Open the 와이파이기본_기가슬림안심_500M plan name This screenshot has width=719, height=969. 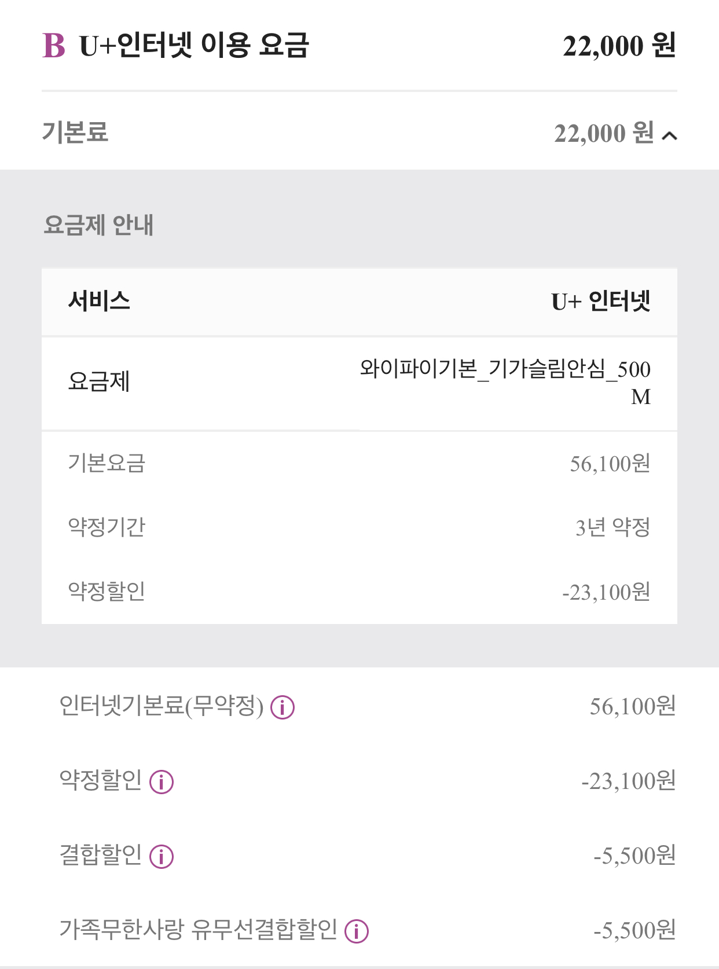pos(505,382)
